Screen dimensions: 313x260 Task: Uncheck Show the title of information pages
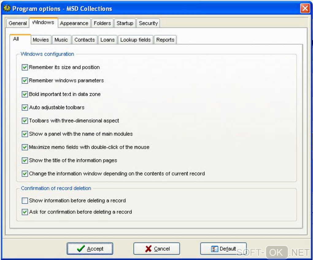[x=25, y=160]
